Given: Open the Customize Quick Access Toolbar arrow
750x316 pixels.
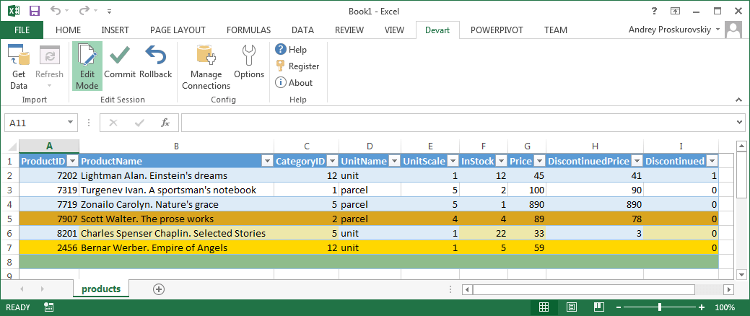Looking at the screenshot, I should (110, 11).
